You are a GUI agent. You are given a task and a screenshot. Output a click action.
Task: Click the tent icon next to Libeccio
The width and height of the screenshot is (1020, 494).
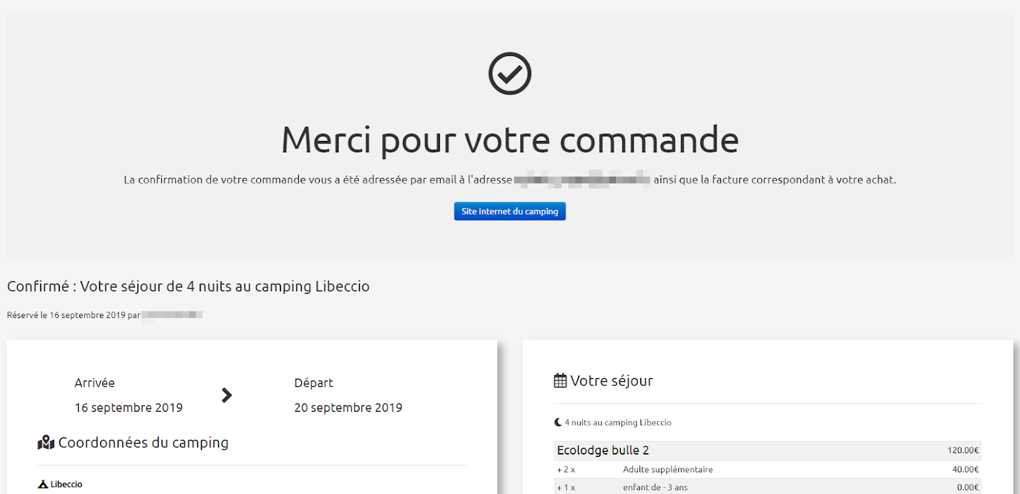43,484
